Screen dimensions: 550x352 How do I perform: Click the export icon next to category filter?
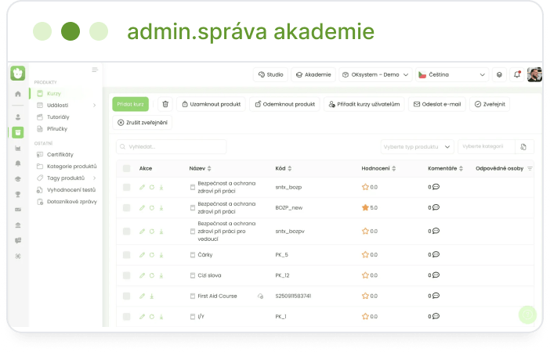523,147
